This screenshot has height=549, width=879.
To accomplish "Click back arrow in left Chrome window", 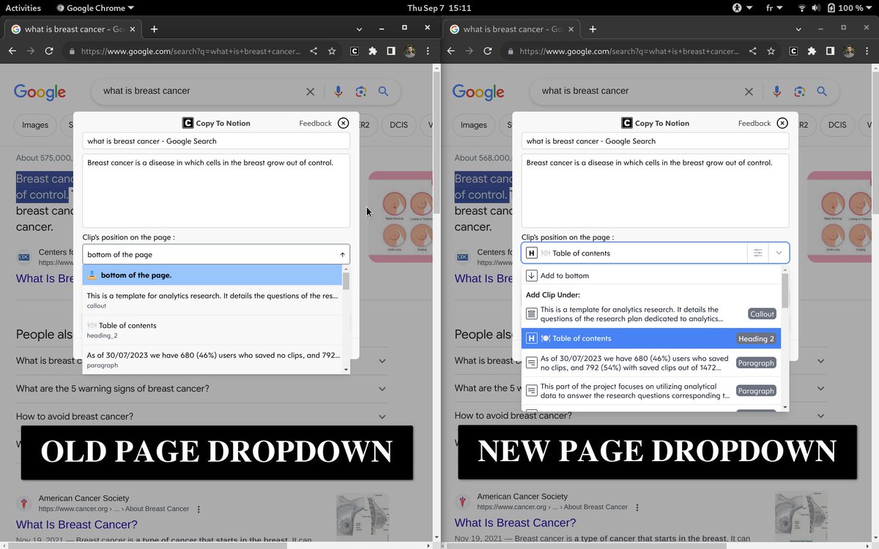I will [12, 51].
